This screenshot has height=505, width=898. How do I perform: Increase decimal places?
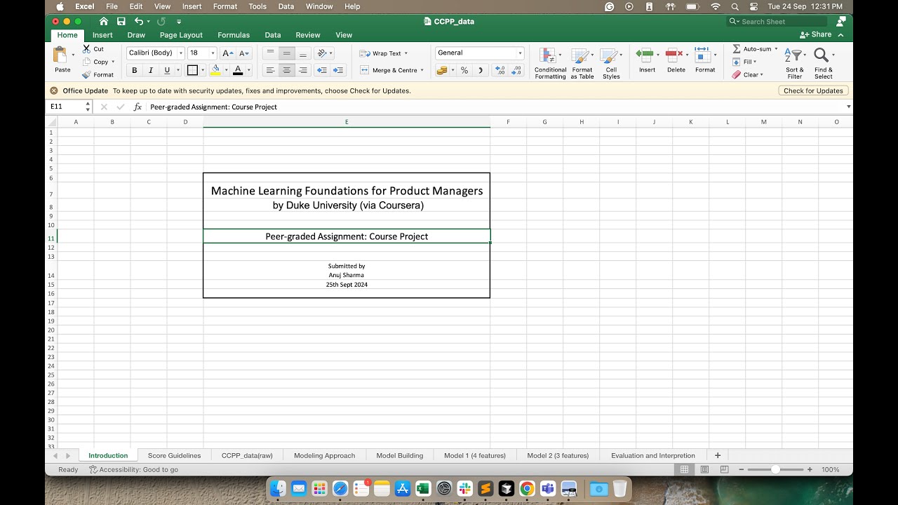(x=500, y=70)
